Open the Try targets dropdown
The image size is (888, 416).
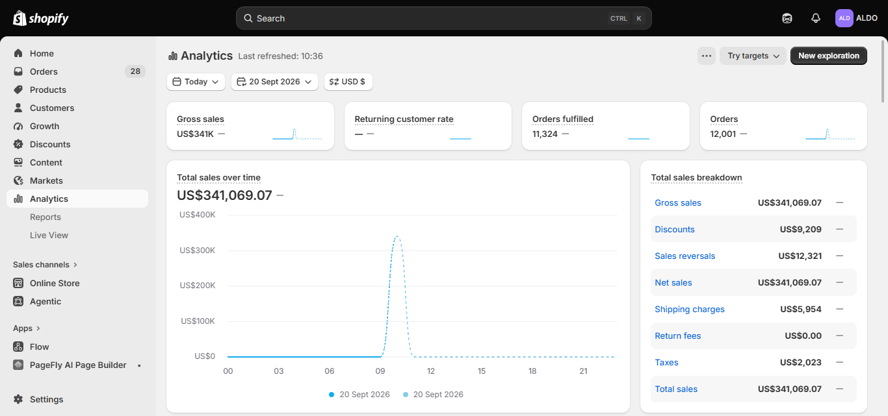[753, 56]
